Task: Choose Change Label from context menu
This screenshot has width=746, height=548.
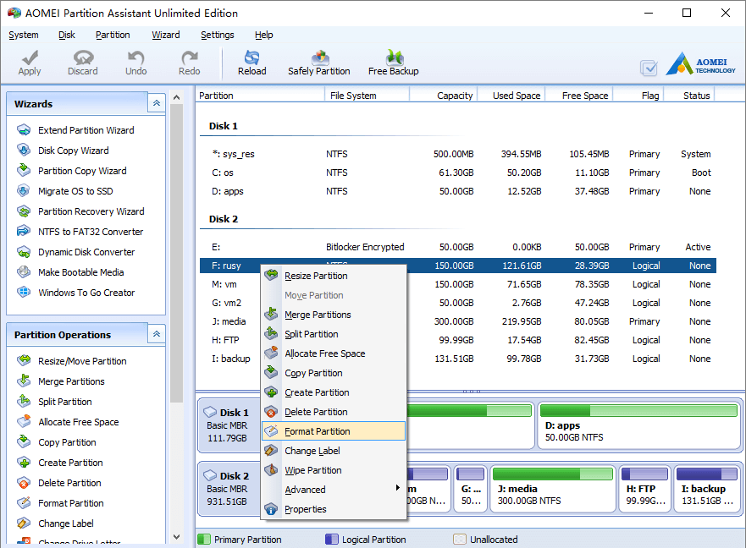Action: click(x=334, y=451)
